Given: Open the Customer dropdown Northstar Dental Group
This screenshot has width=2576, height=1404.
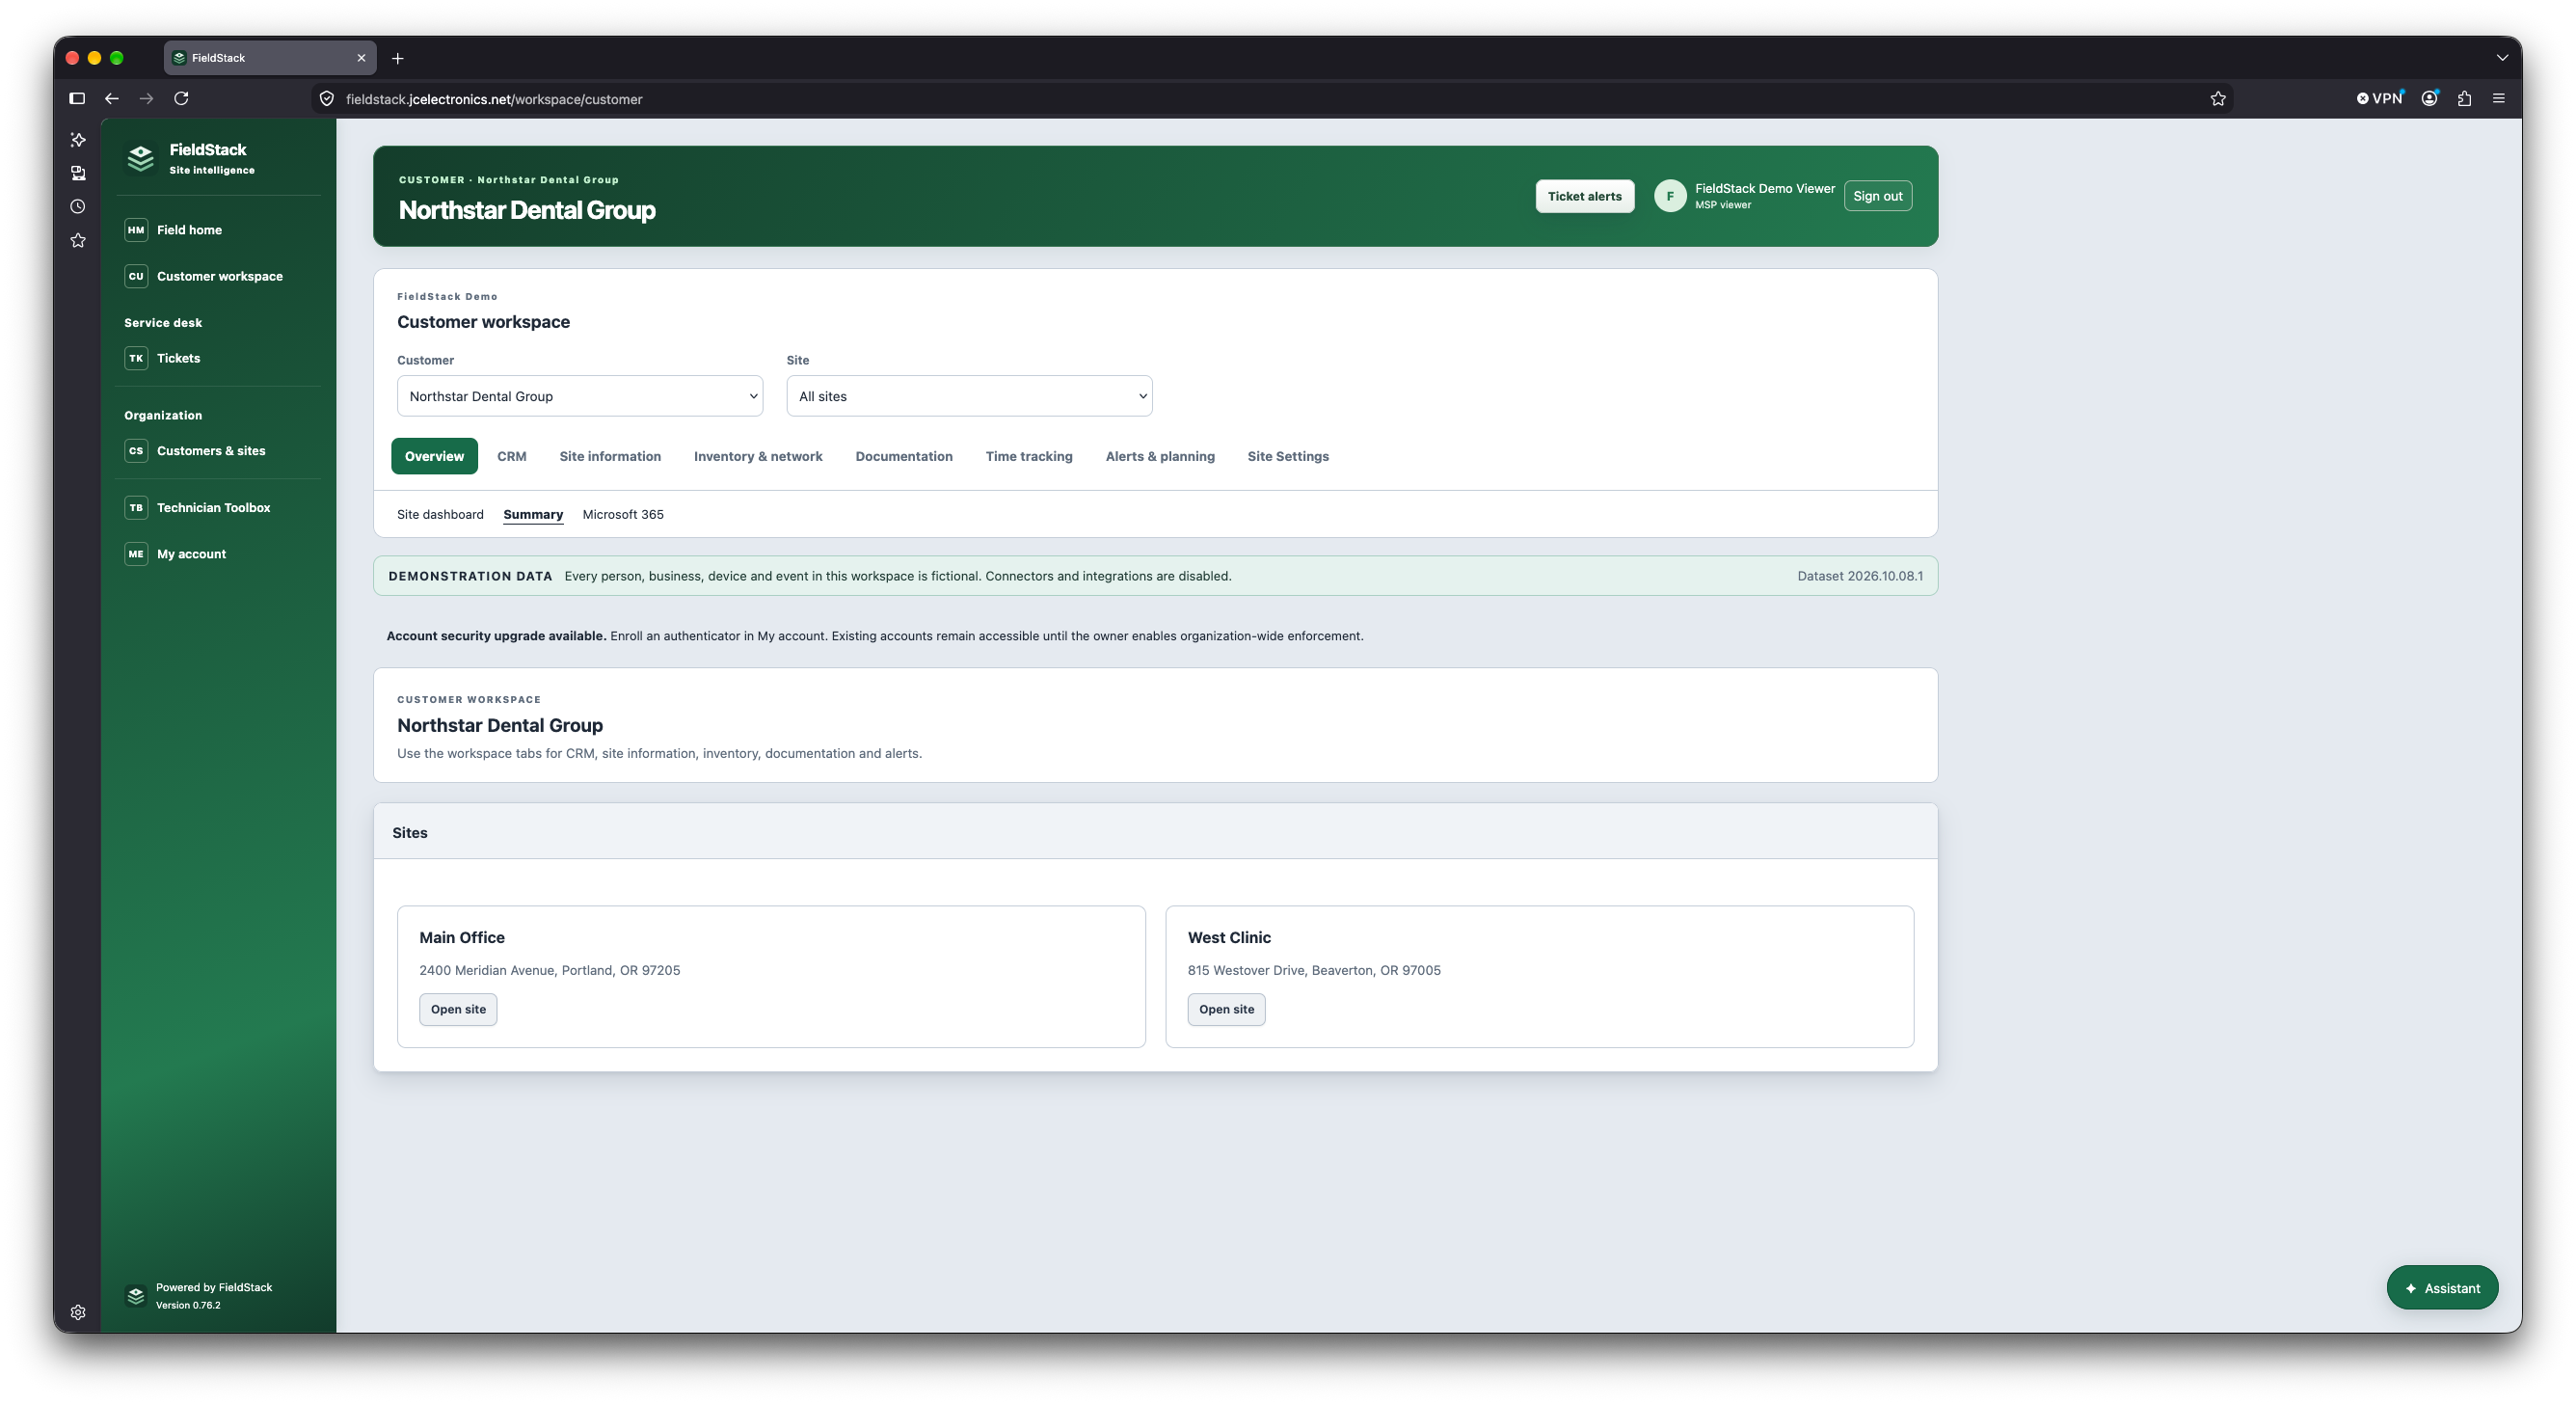Looking at the screenshot, I should (580, 396).
